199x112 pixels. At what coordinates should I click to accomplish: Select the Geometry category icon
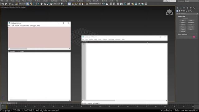[178, 11]
